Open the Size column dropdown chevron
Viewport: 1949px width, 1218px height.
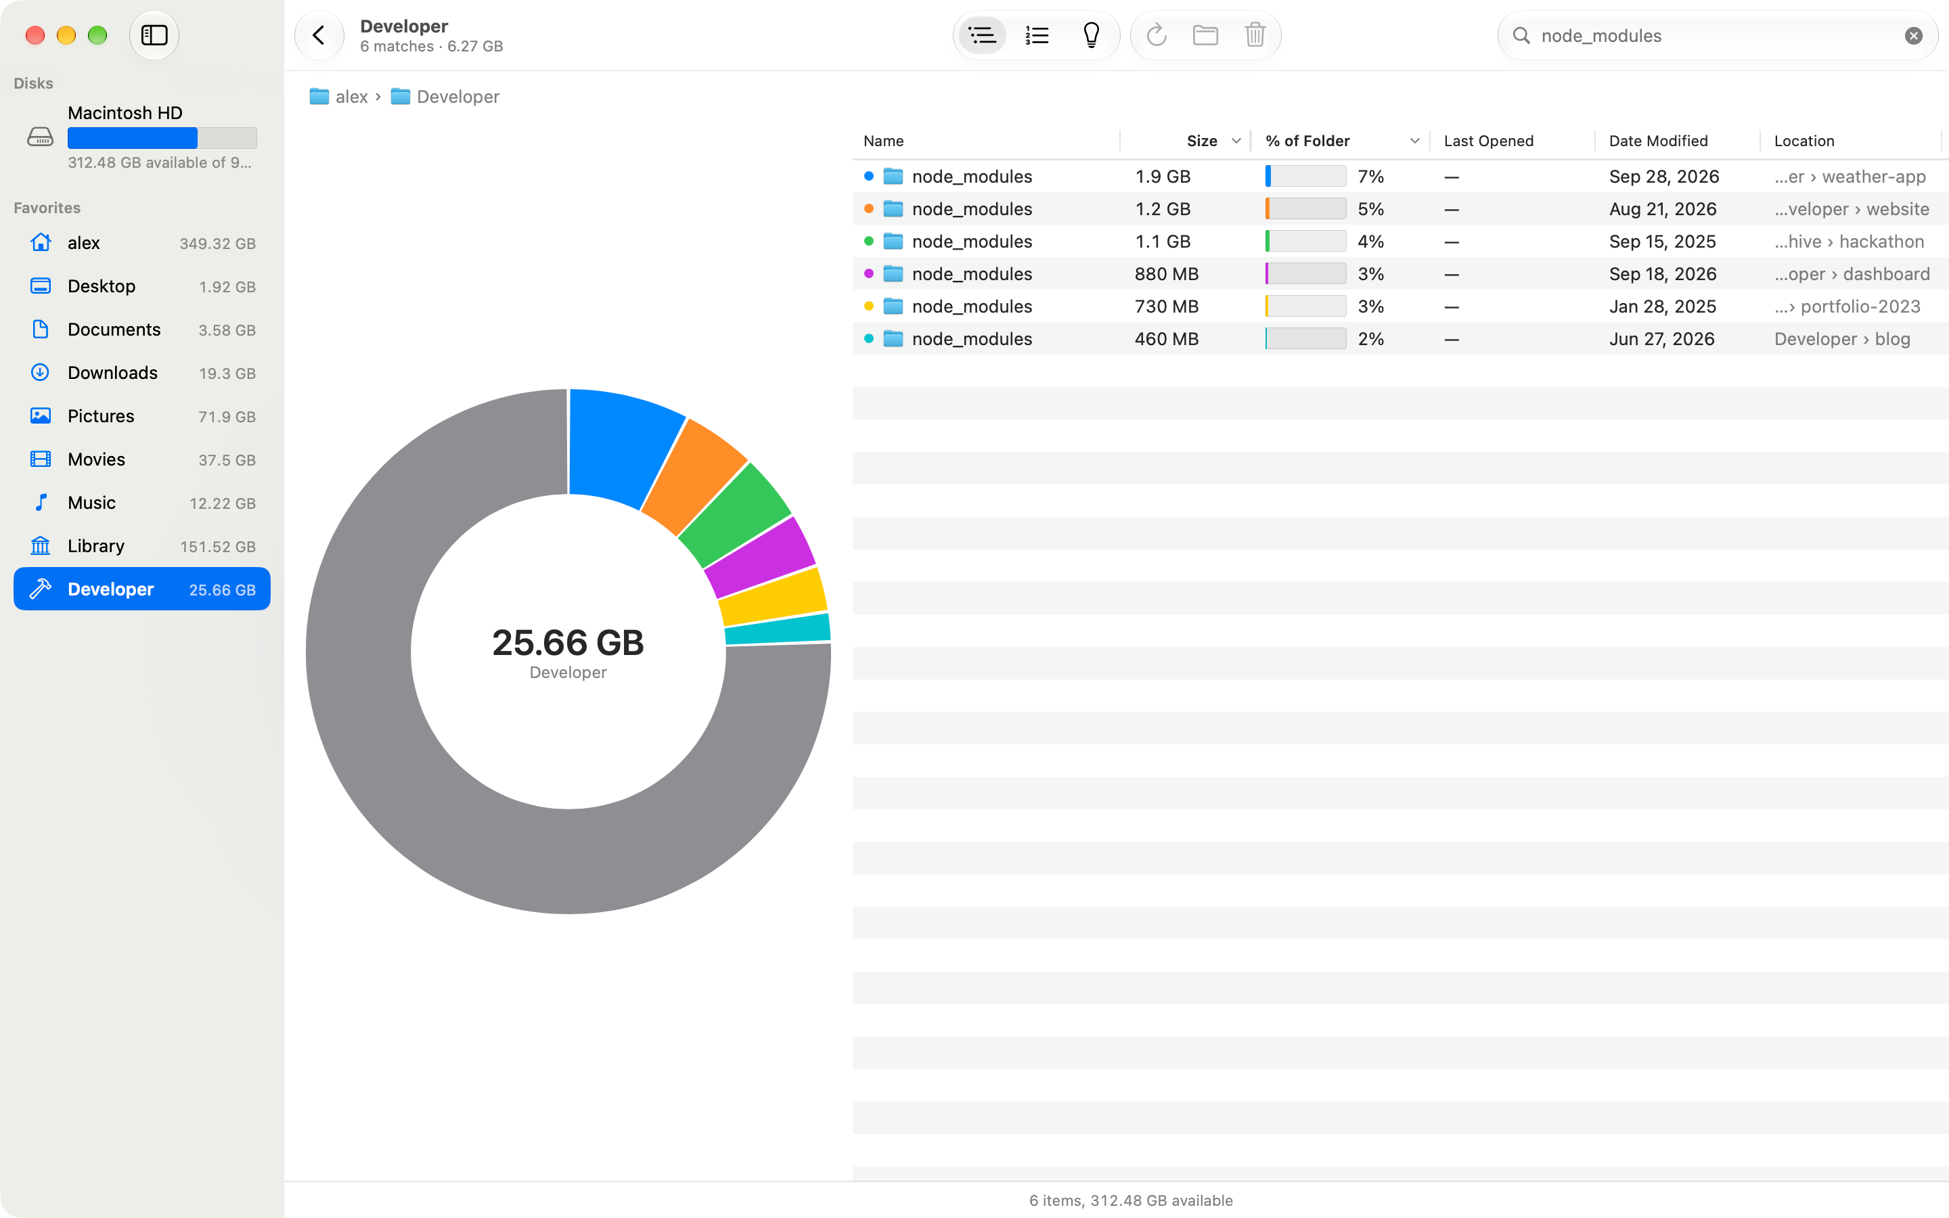pos(1236,141)
